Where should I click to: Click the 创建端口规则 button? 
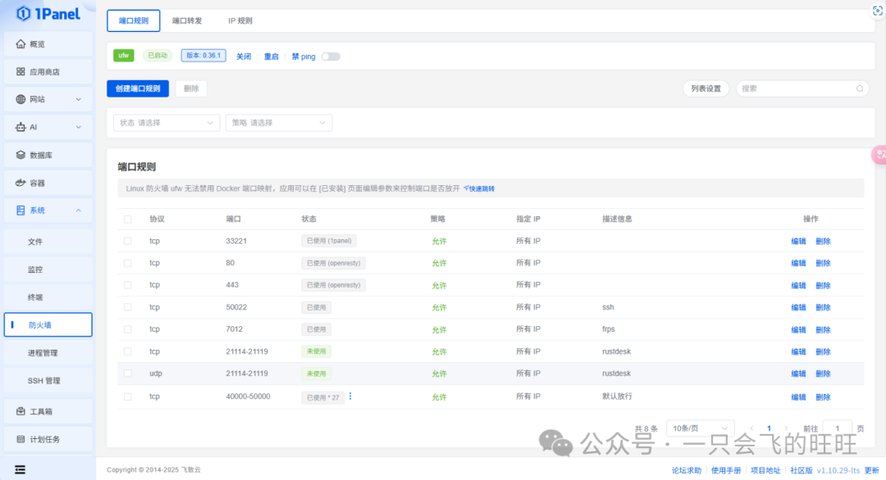[138, 88]
